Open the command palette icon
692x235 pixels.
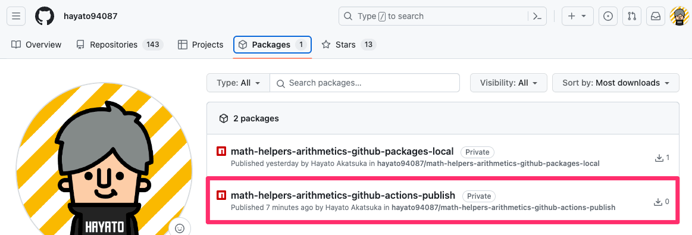(x=537, y=16)
